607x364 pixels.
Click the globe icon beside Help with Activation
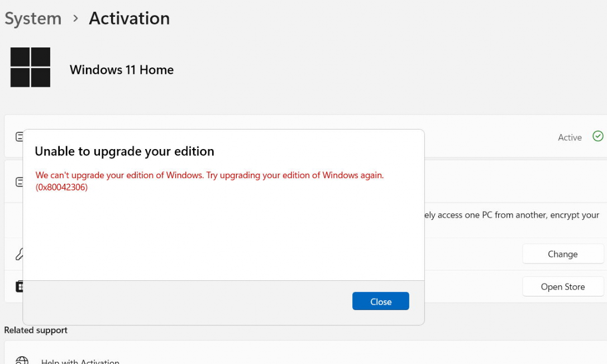point(22,361)
